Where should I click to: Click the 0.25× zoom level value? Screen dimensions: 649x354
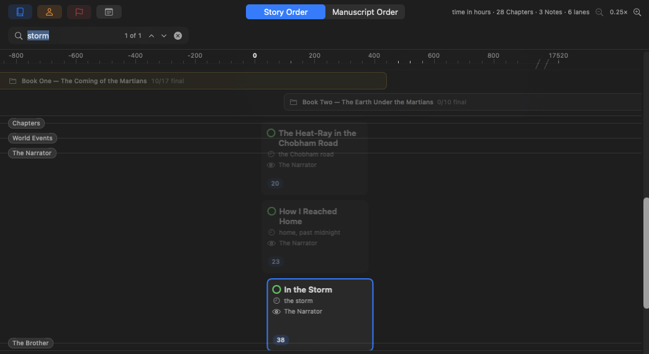tap(619, 12)
